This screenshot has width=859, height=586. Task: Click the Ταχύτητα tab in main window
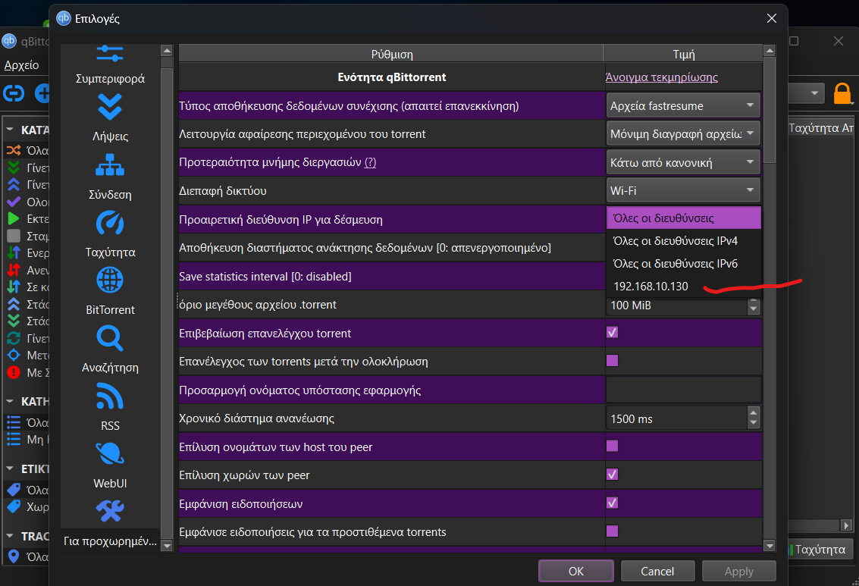[x=820, y=550]
